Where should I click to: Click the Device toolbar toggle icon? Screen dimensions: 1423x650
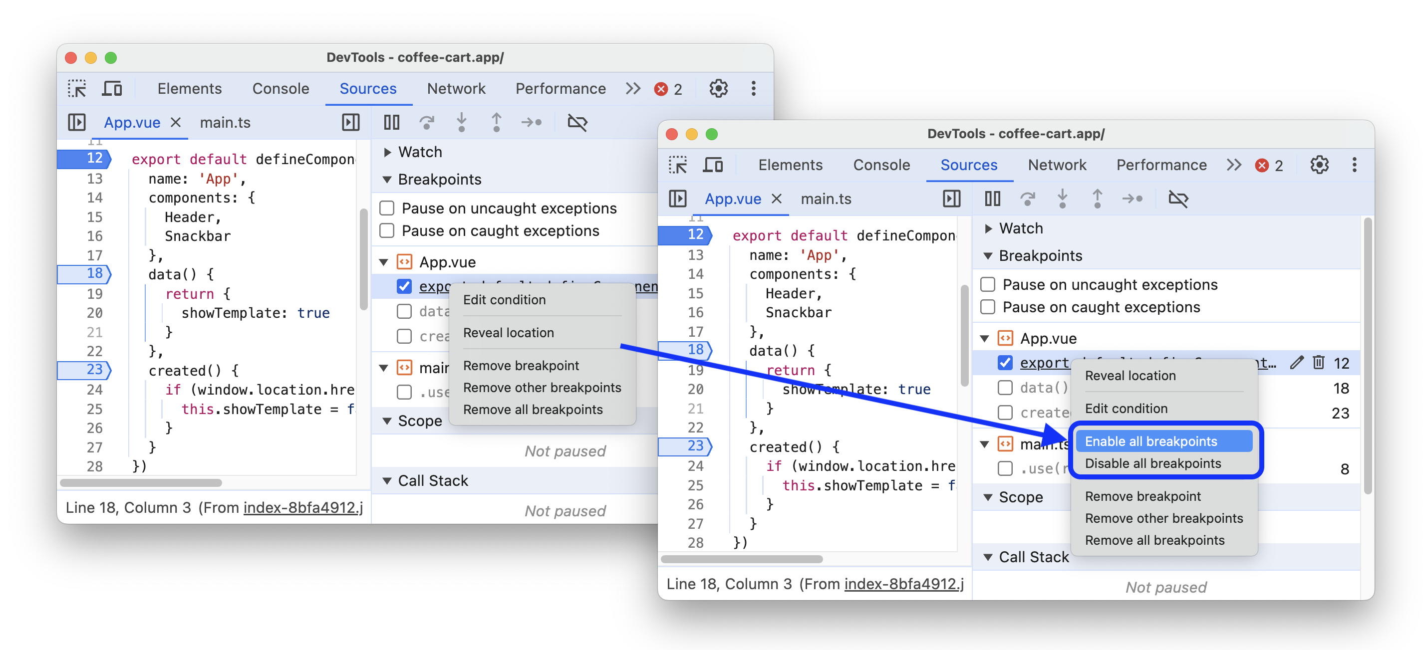click(x=112, y=89)
